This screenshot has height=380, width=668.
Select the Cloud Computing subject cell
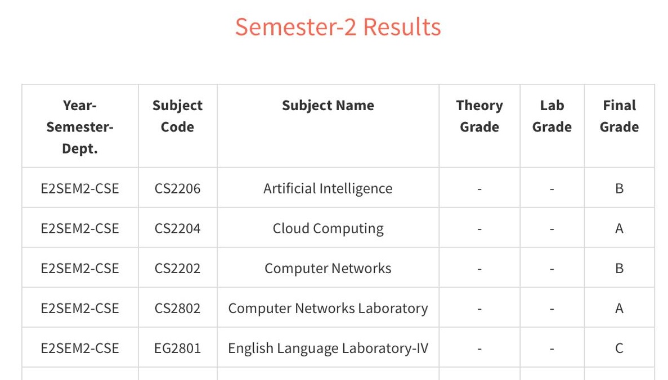(328, 228)
